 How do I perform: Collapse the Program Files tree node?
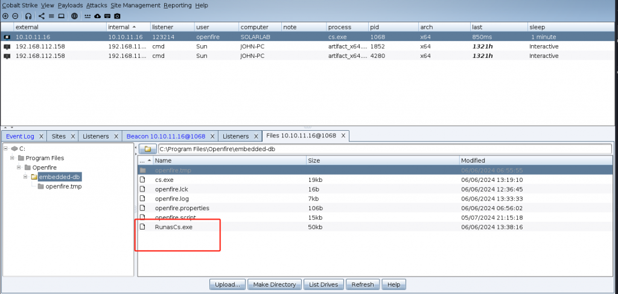click(x=13, y=158)
